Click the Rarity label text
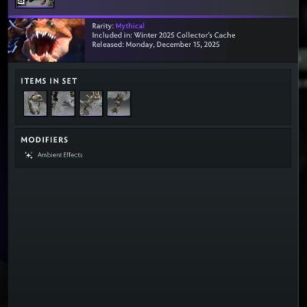Screen dimensions: 307x307 [x=103, y=26]
